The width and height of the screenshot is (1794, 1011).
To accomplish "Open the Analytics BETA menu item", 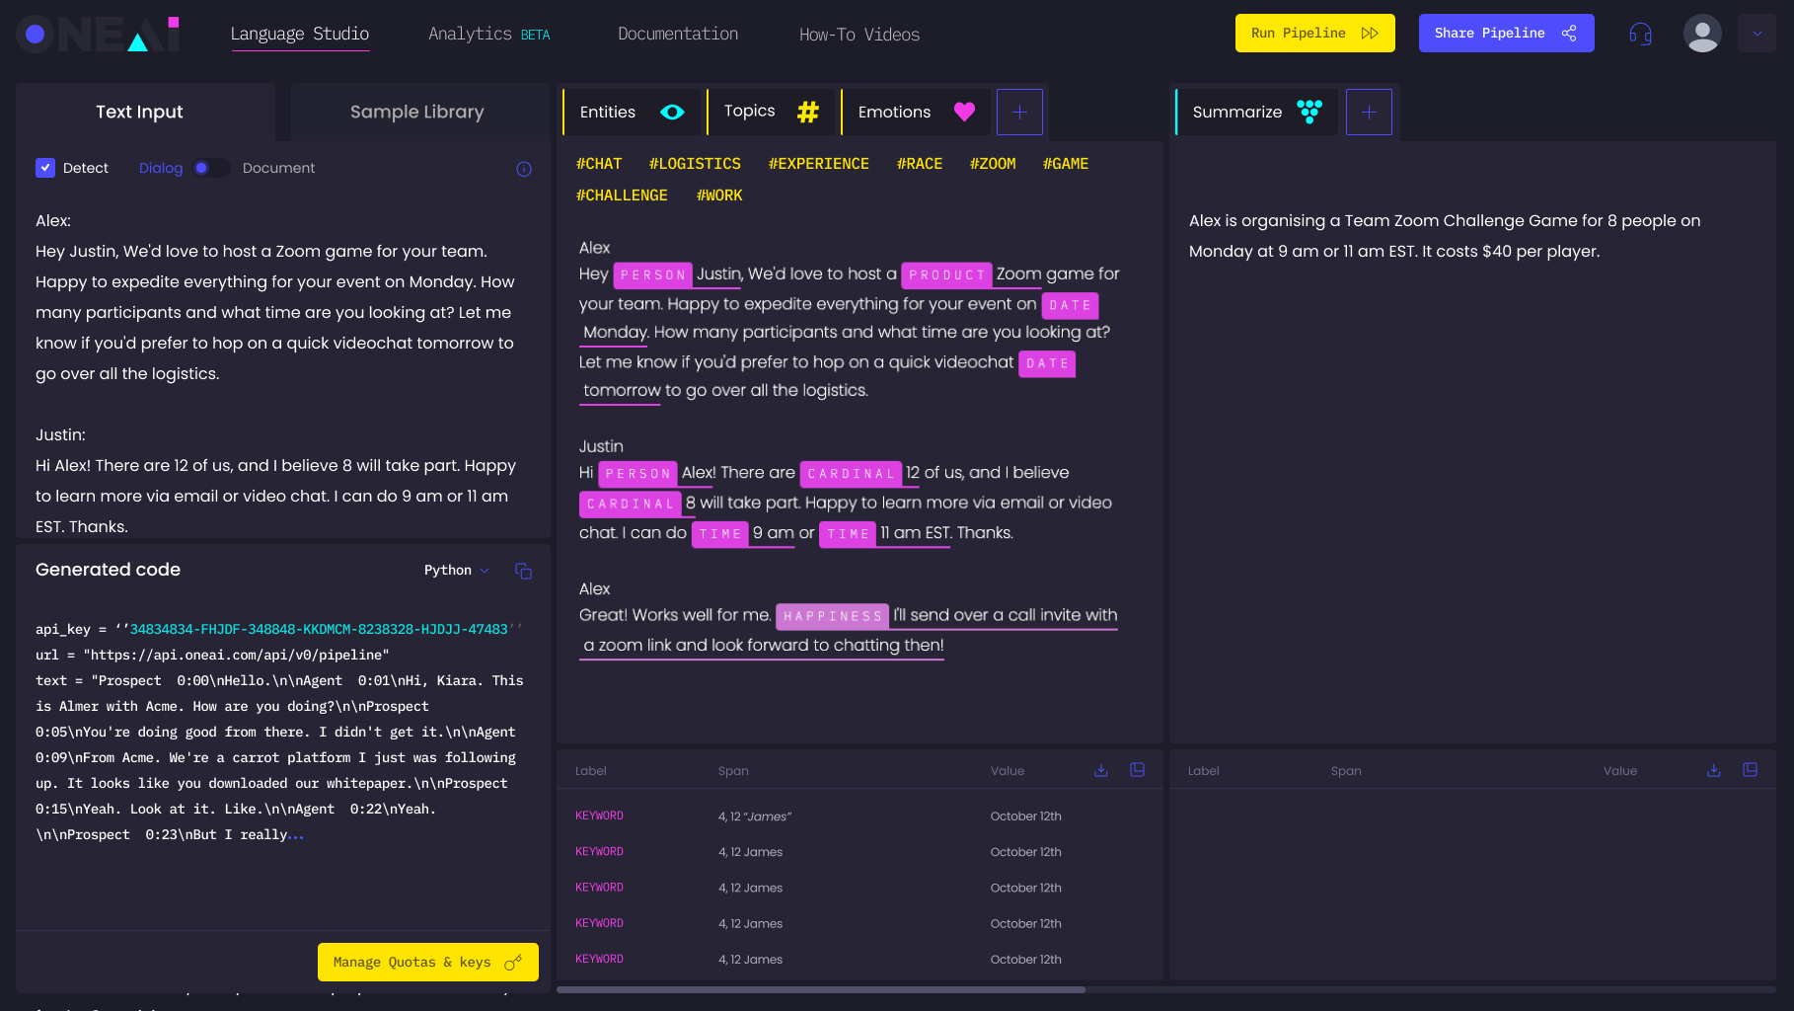I will [488, 35].
